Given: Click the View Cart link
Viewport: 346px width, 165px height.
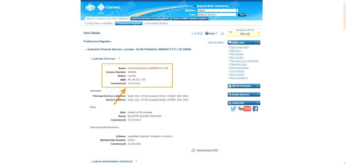Looking at the screenshot, I should pos(245,34).
